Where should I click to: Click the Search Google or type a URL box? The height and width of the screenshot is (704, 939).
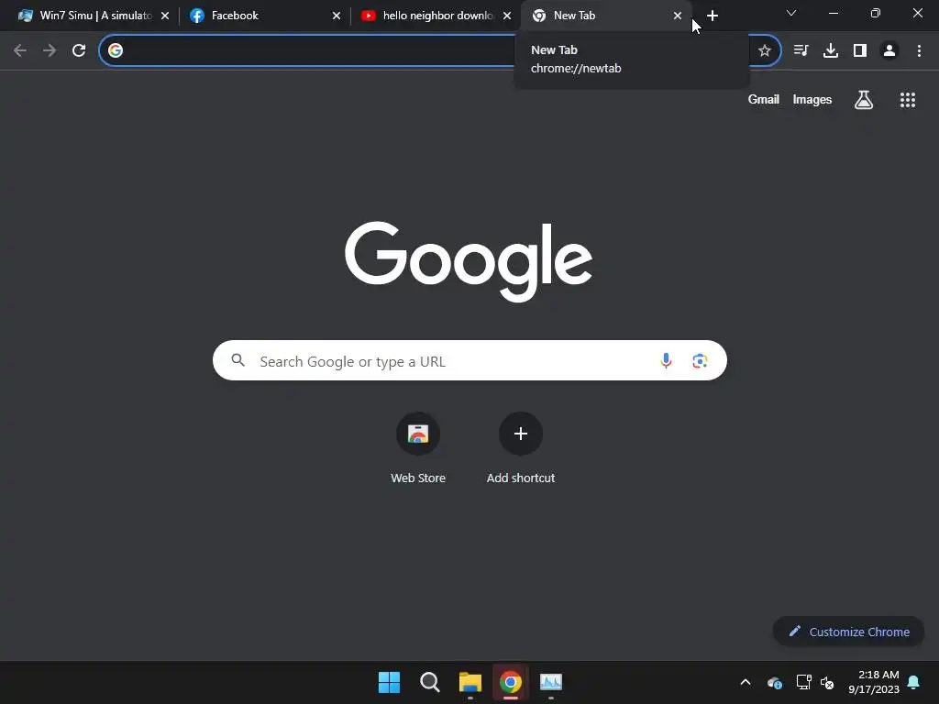469,360
